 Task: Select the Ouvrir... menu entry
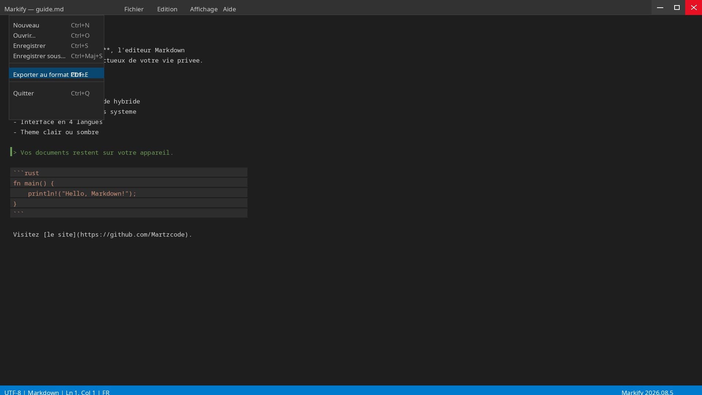pyautogui.click(x=56, y=35)
